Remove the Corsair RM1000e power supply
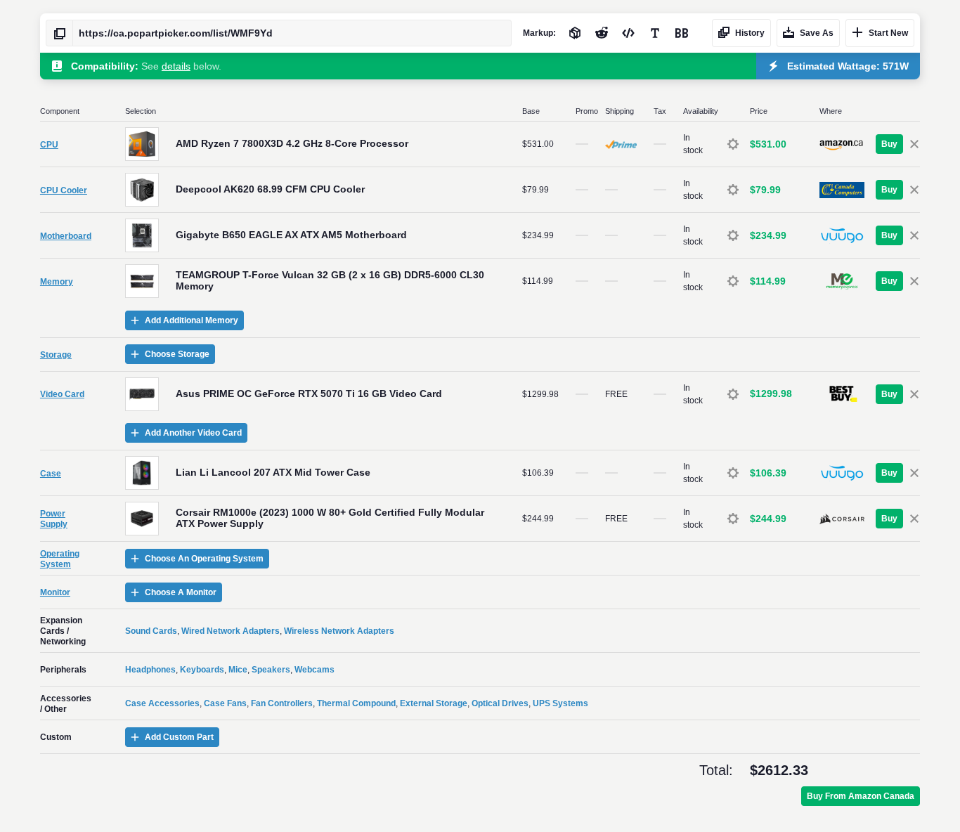This screenshot has width=960, height=832. 914,519
